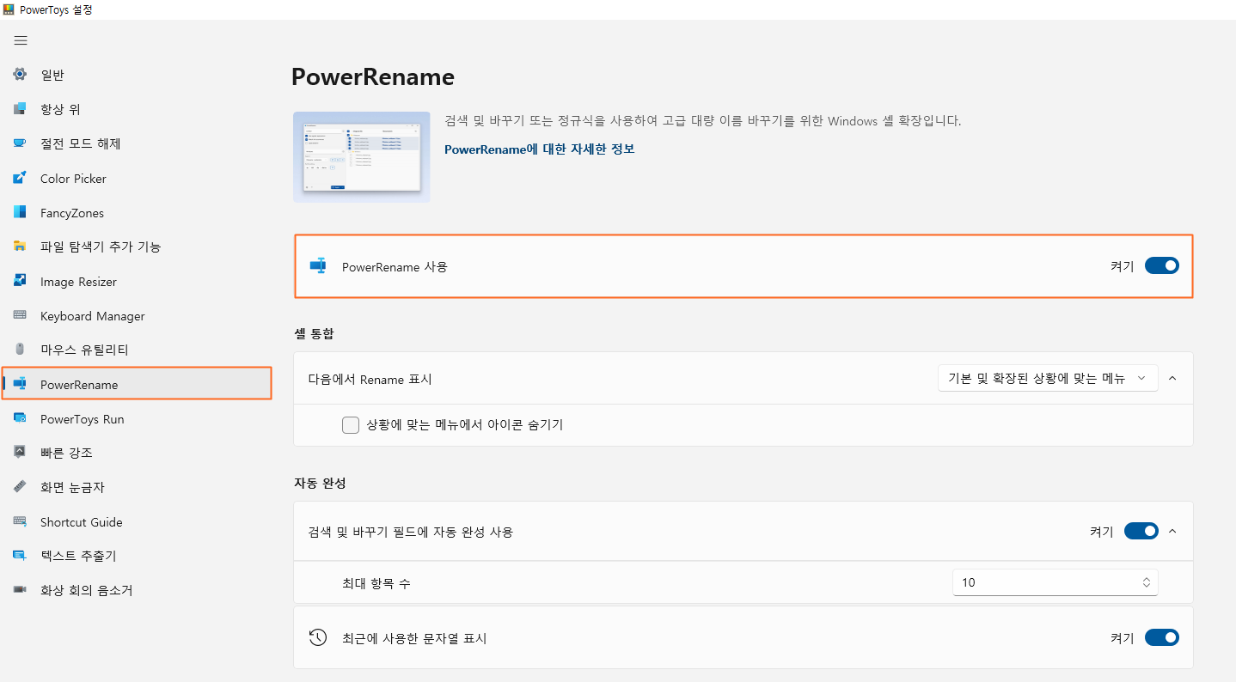The height and width of the screenshot is (682, 1236).
Task: Click the Image Resizer icon
Action: pyautogui.click(x=20, y=282)
